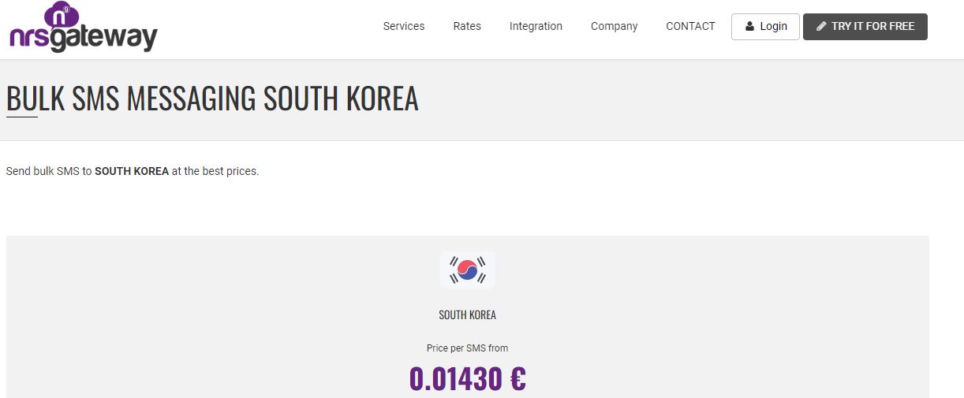Open the Rates menu item
This screenshot has height=398, width=964.
click(x=467, y=26)
